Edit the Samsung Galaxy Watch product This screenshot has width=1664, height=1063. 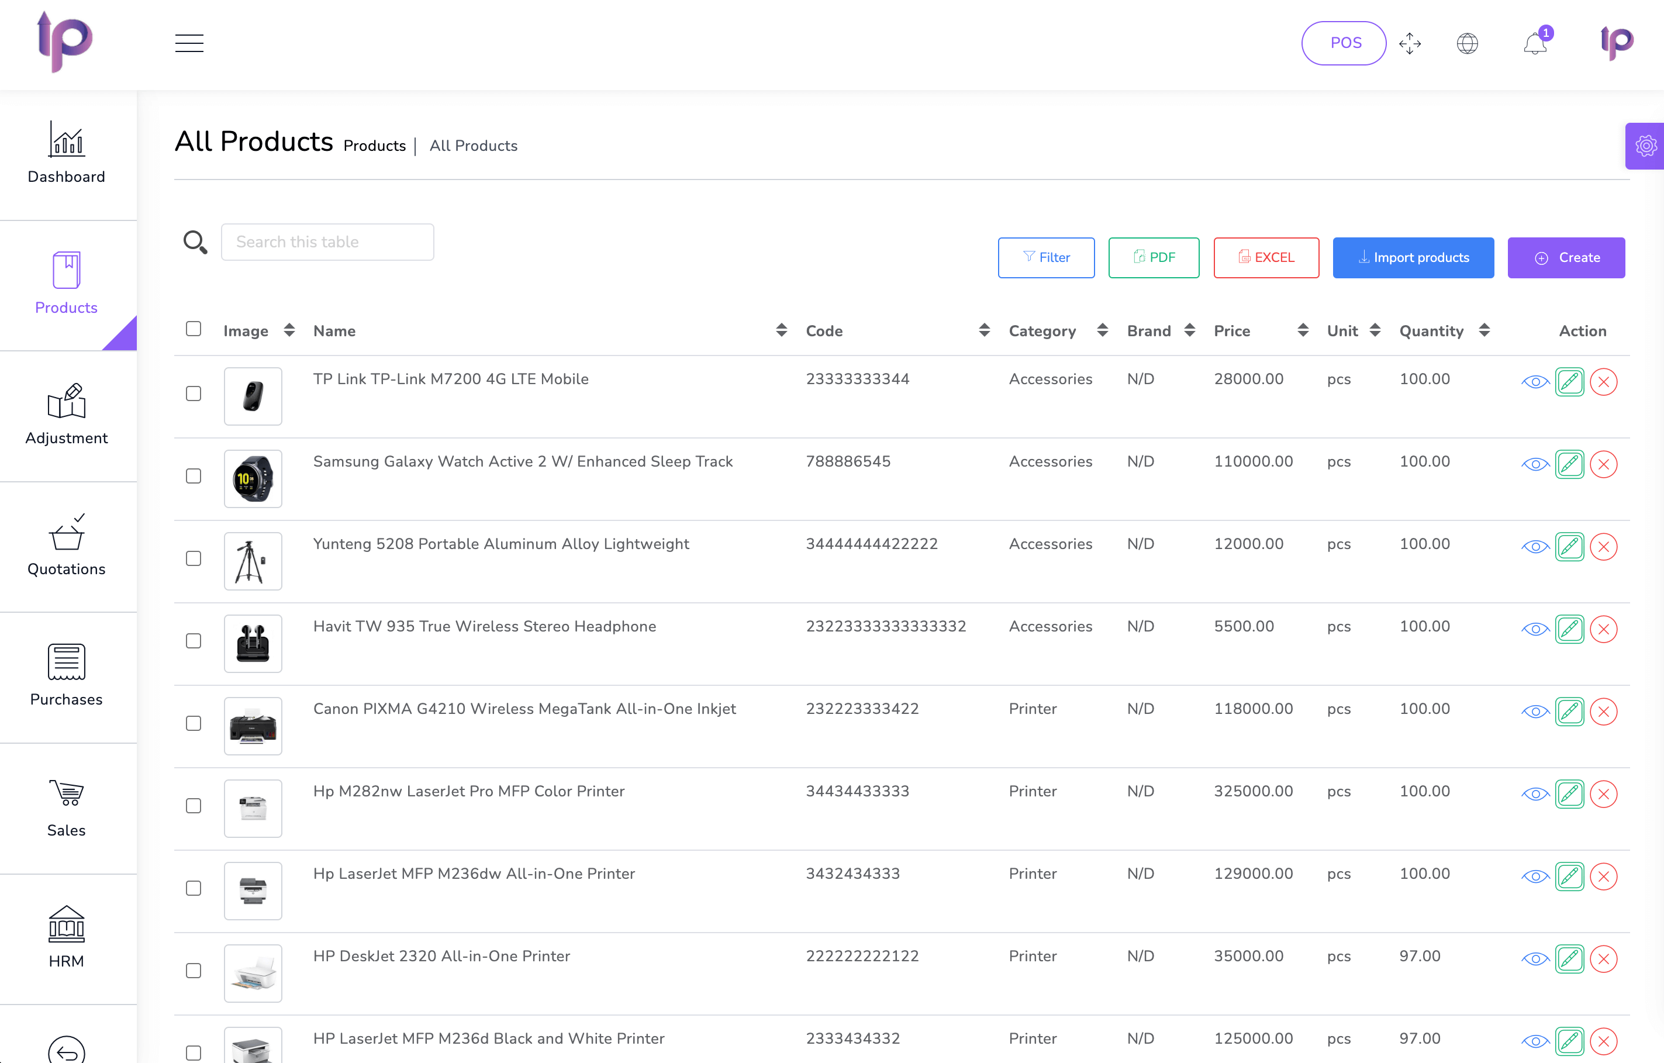pos(1569,464)
